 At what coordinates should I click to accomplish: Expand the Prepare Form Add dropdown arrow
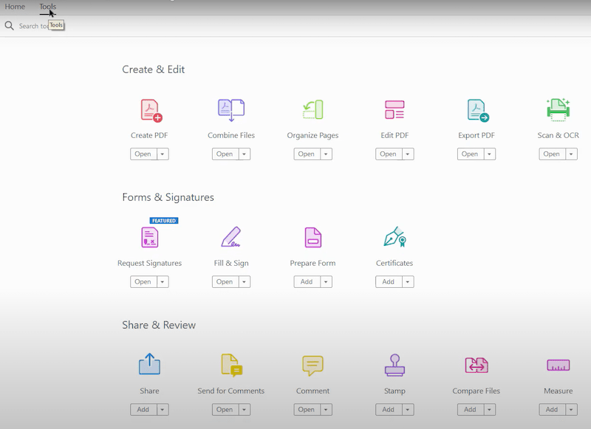pyautogui.click(x=326, y=282)
